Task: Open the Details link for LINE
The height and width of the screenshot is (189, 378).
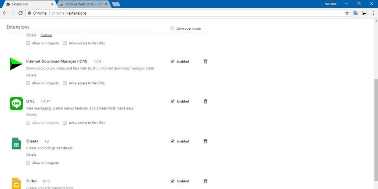Action: point(31,115)
